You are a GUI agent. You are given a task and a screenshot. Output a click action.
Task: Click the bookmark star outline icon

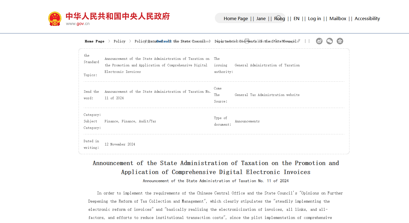tap(276, 41)
